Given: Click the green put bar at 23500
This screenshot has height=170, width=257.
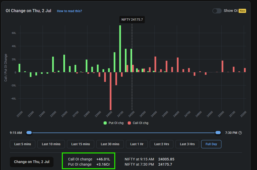Looking at the screenshot, I should coord(53,64).
